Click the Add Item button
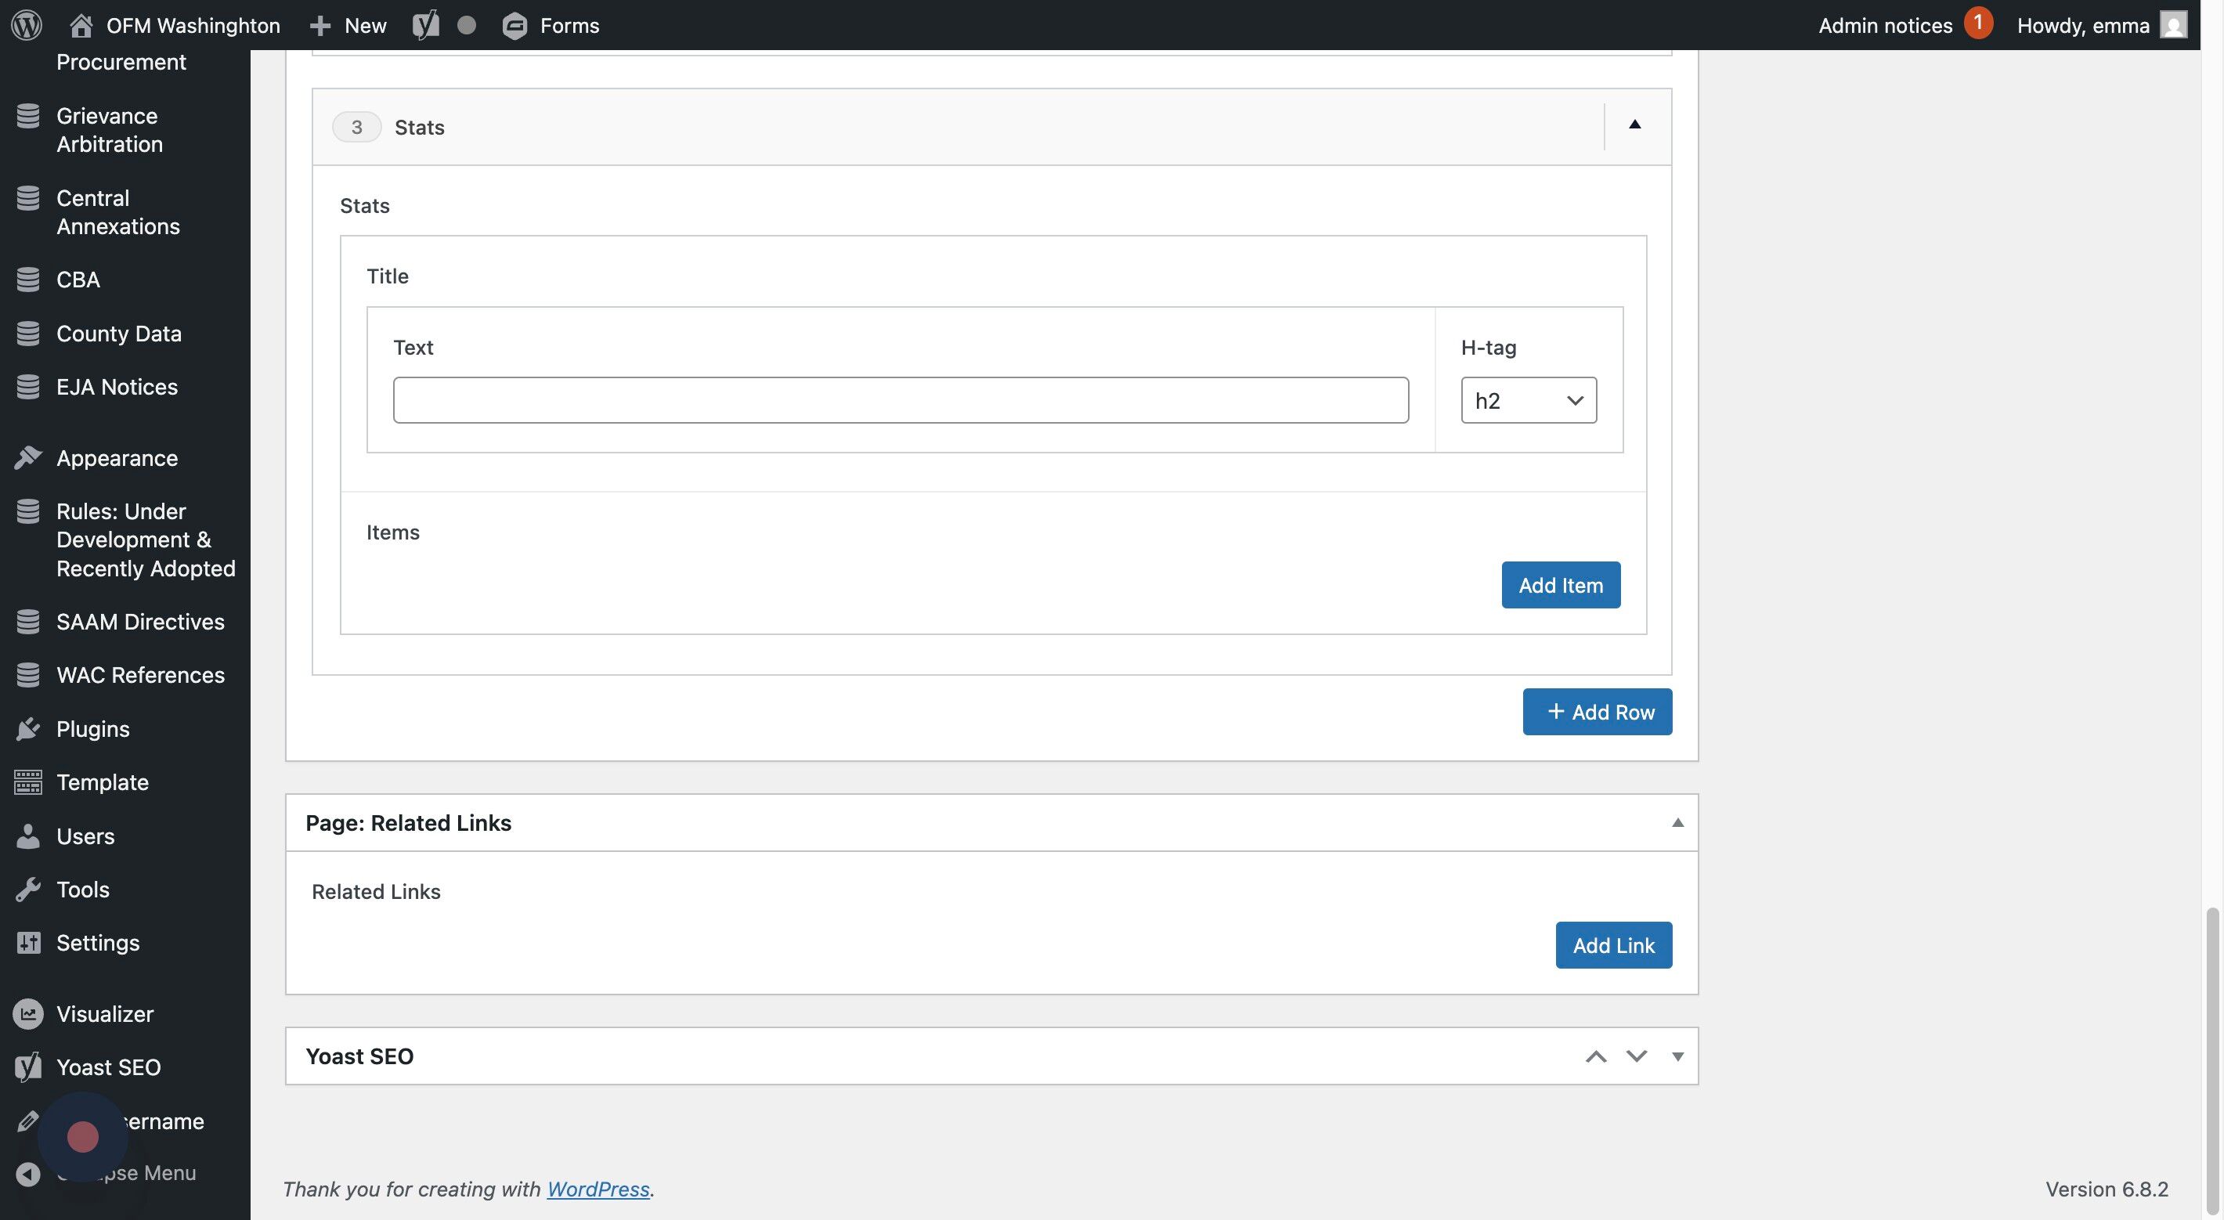The width and height of the screenshot is (2224, 1220). click(x=1560, y=586)
